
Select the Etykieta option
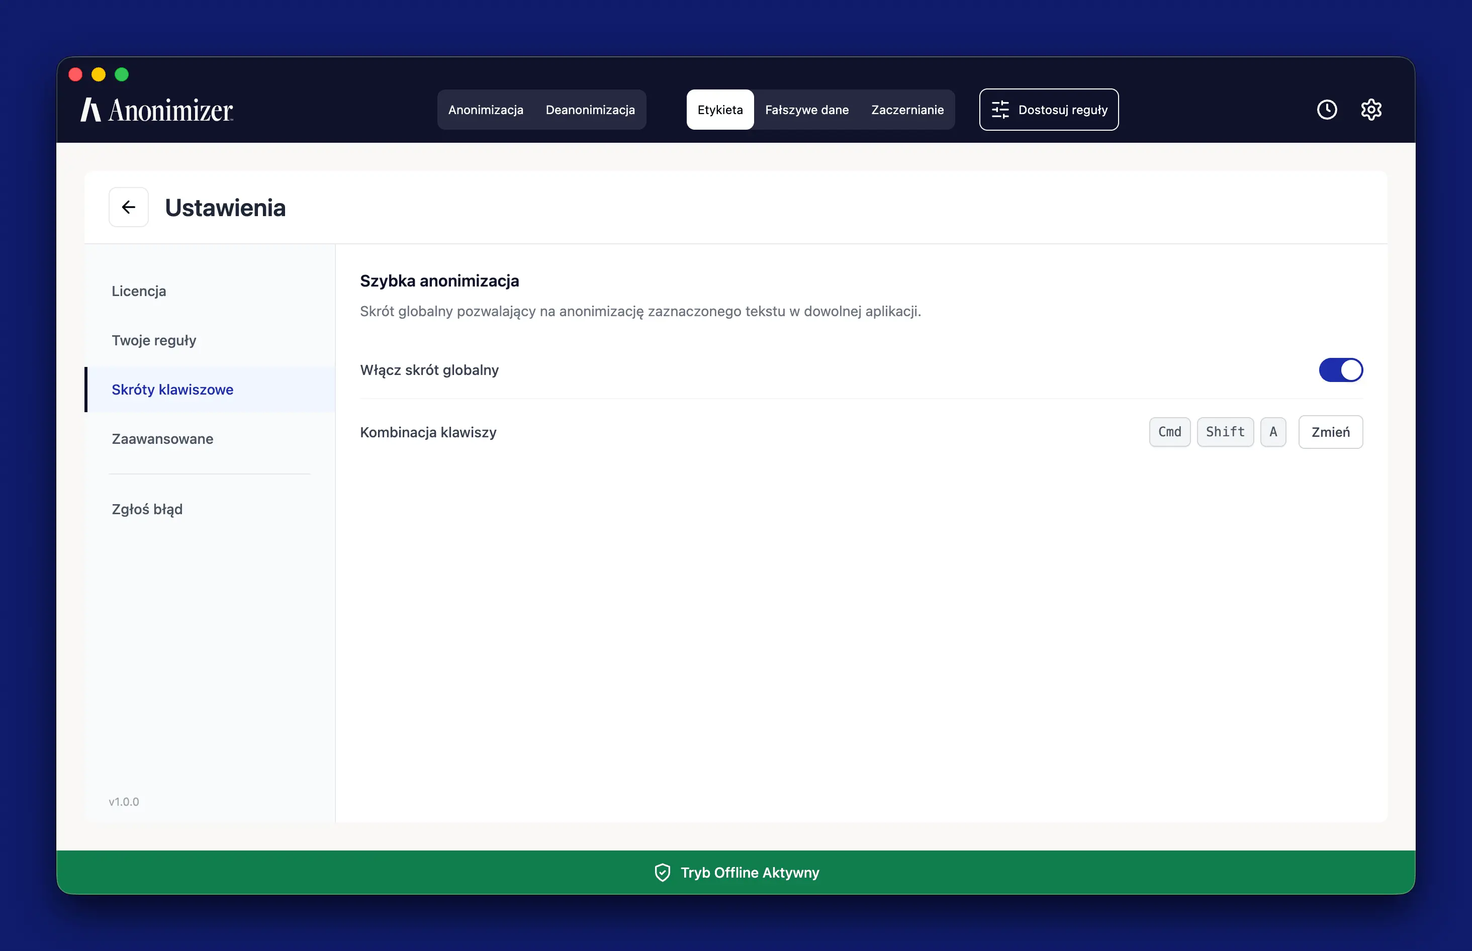(x=719, y=109)
